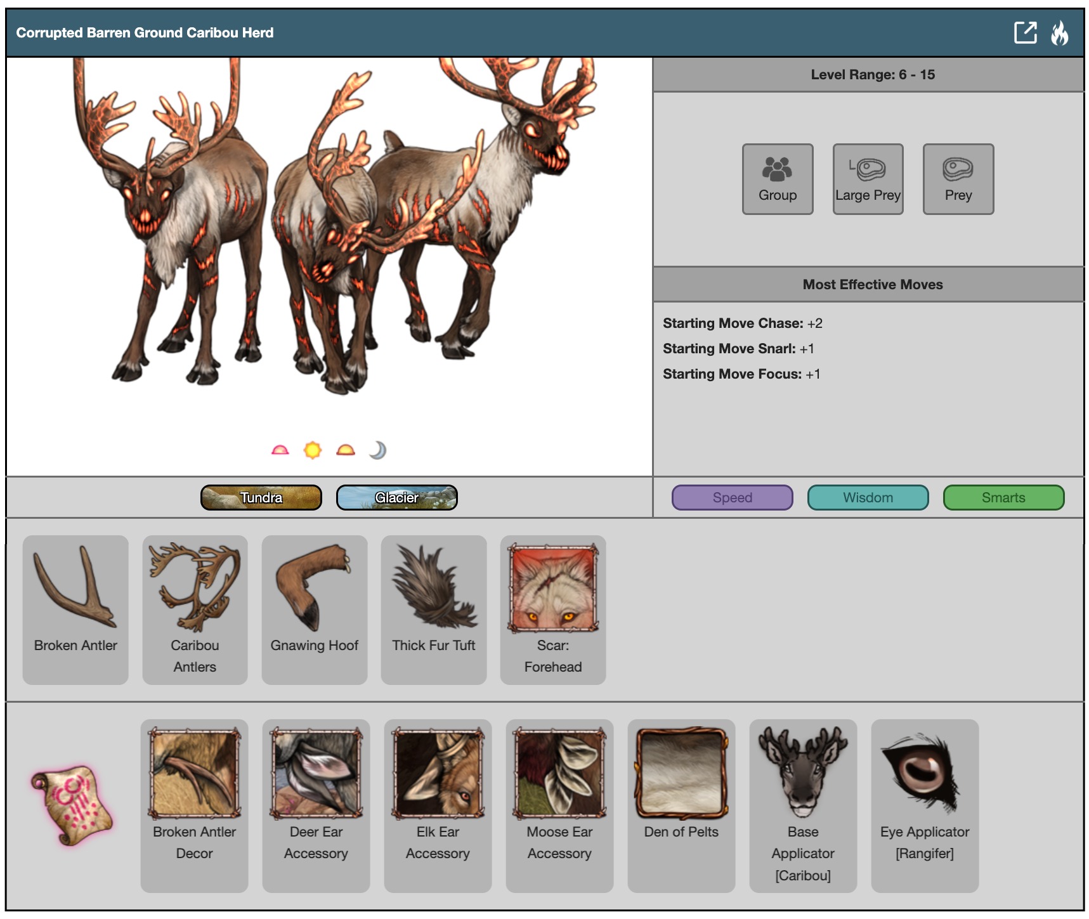Click the green Smarts stat badge
1089x919 pixels.
(x=1003, y=498)
